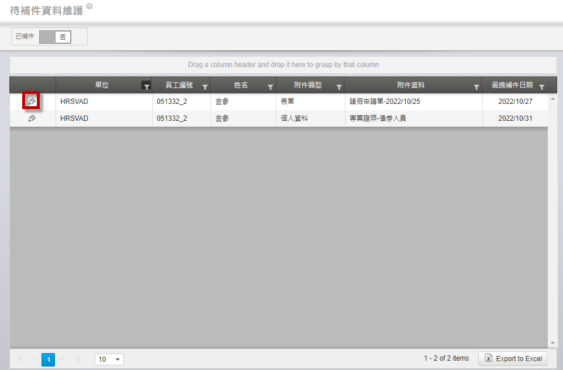Click help icon beside 待補件資料維護 title

tap(89, 6)
